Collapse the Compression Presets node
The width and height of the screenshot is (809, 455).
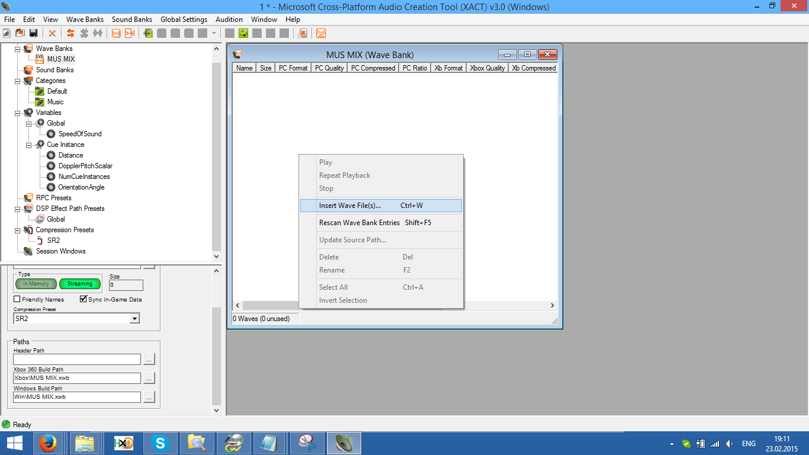(x=18, y=230)
